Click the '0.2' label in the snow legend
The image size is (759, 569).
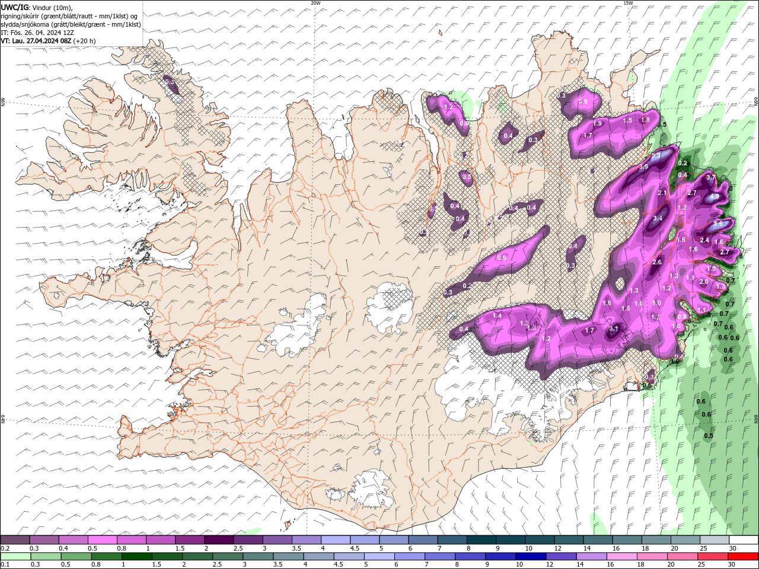tap(5, 548)
